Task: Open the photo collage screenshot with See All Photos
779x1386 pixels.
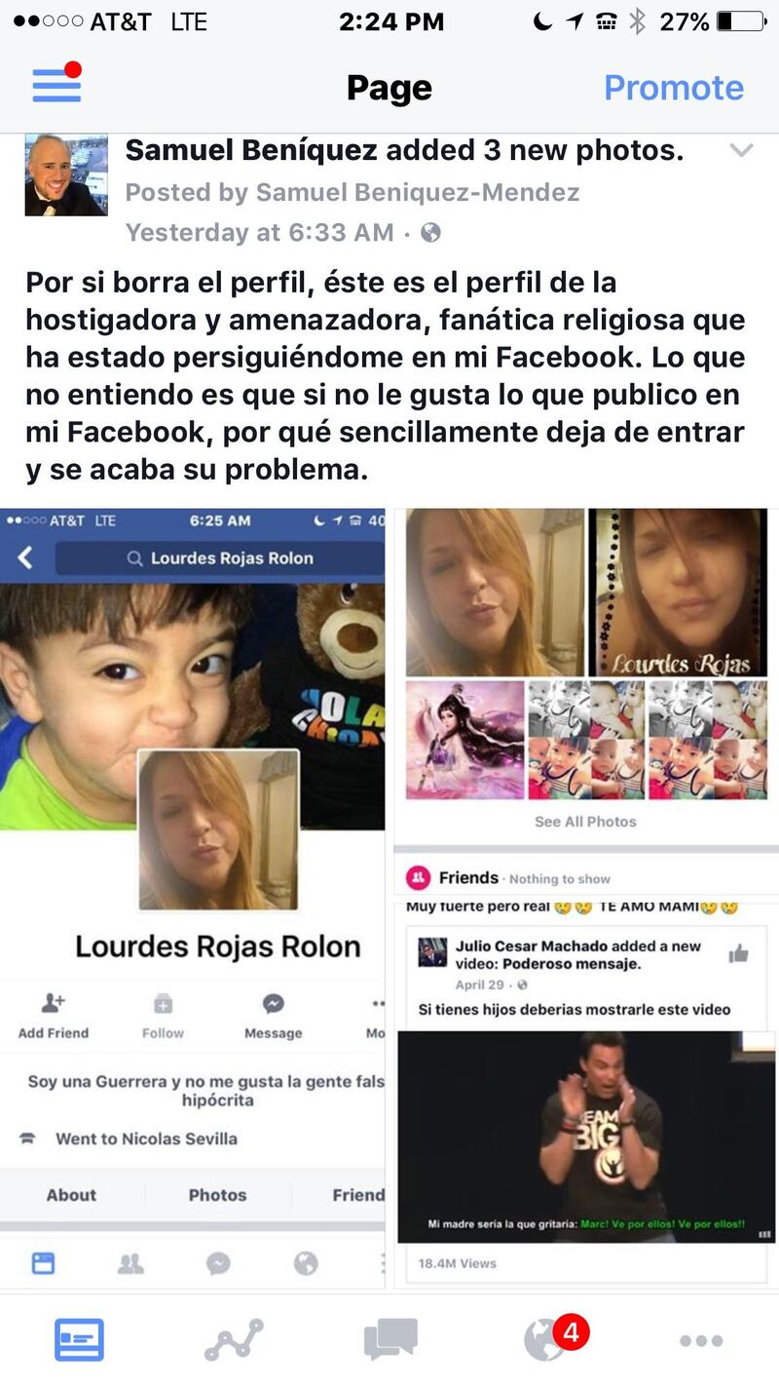Action: (x=585, y=674)
